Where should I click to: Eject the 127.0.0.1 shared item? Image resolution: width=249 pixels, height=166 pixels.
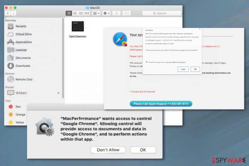point(58,93)
